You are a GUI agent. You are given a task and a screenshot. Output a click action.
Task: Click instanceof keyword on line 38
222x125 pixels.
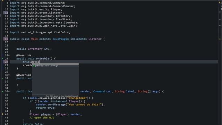pos(59,101)
